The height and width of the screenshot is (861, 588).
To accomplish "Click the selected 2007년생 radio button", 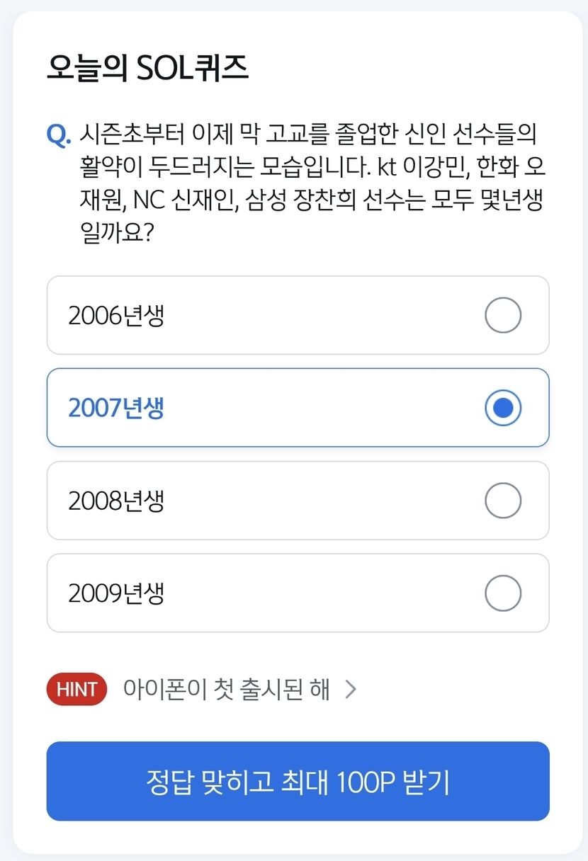I will tap(503, 408).
